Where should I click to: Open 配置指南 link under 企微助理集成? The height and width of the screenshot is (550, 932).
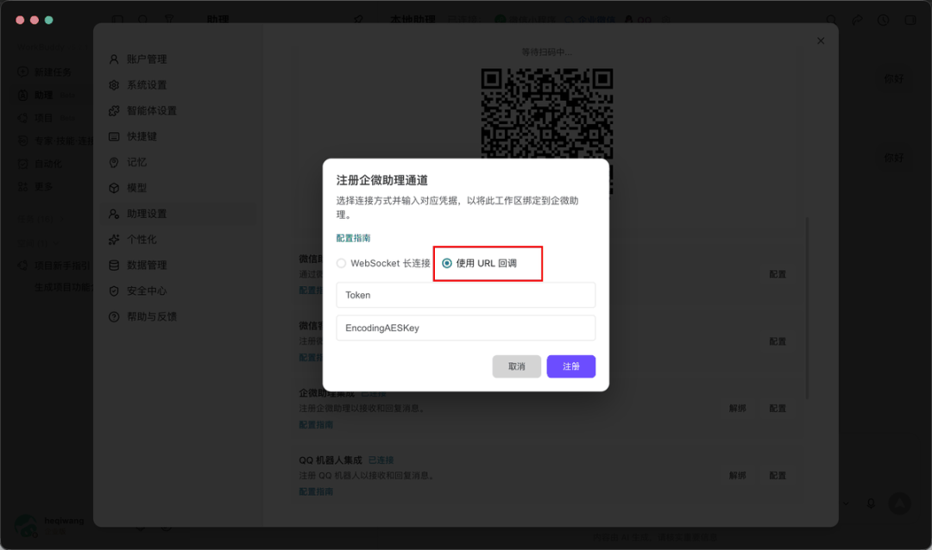pyautogui.click(x=316, y=425)
